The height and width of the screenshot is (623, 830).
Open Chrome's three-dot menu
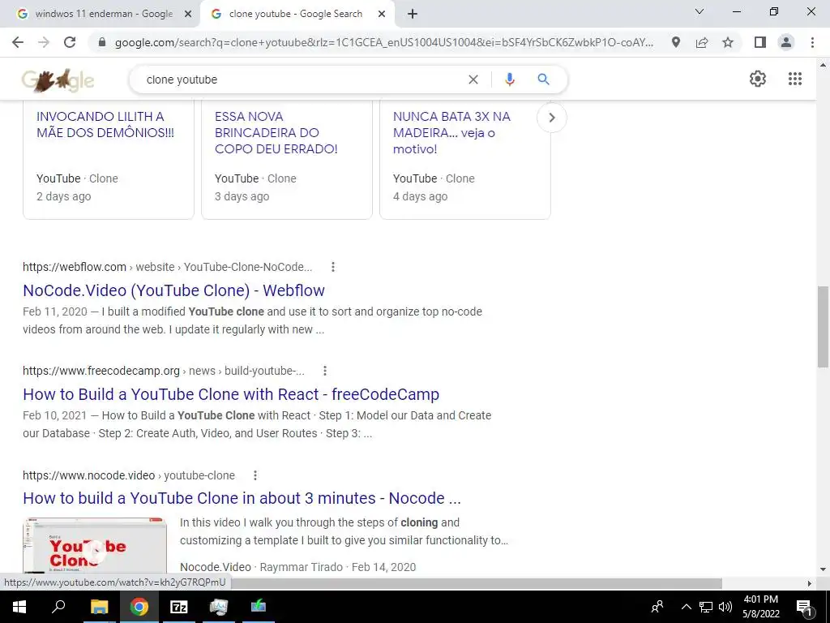812,42
